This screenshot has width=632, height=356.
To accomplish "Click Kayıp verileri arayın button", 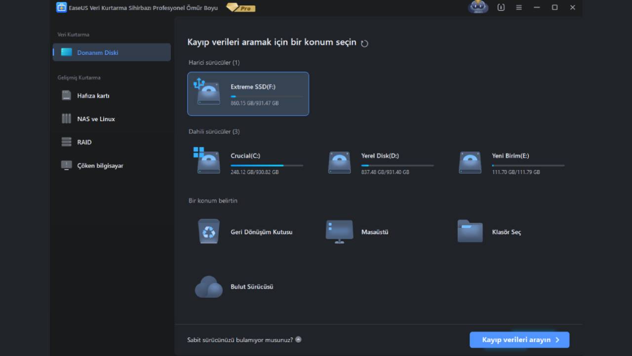I will click(519, 340).
